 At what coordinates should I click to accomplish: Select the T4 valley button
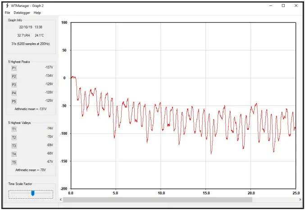pyautogui.click(x=14, y=154)
